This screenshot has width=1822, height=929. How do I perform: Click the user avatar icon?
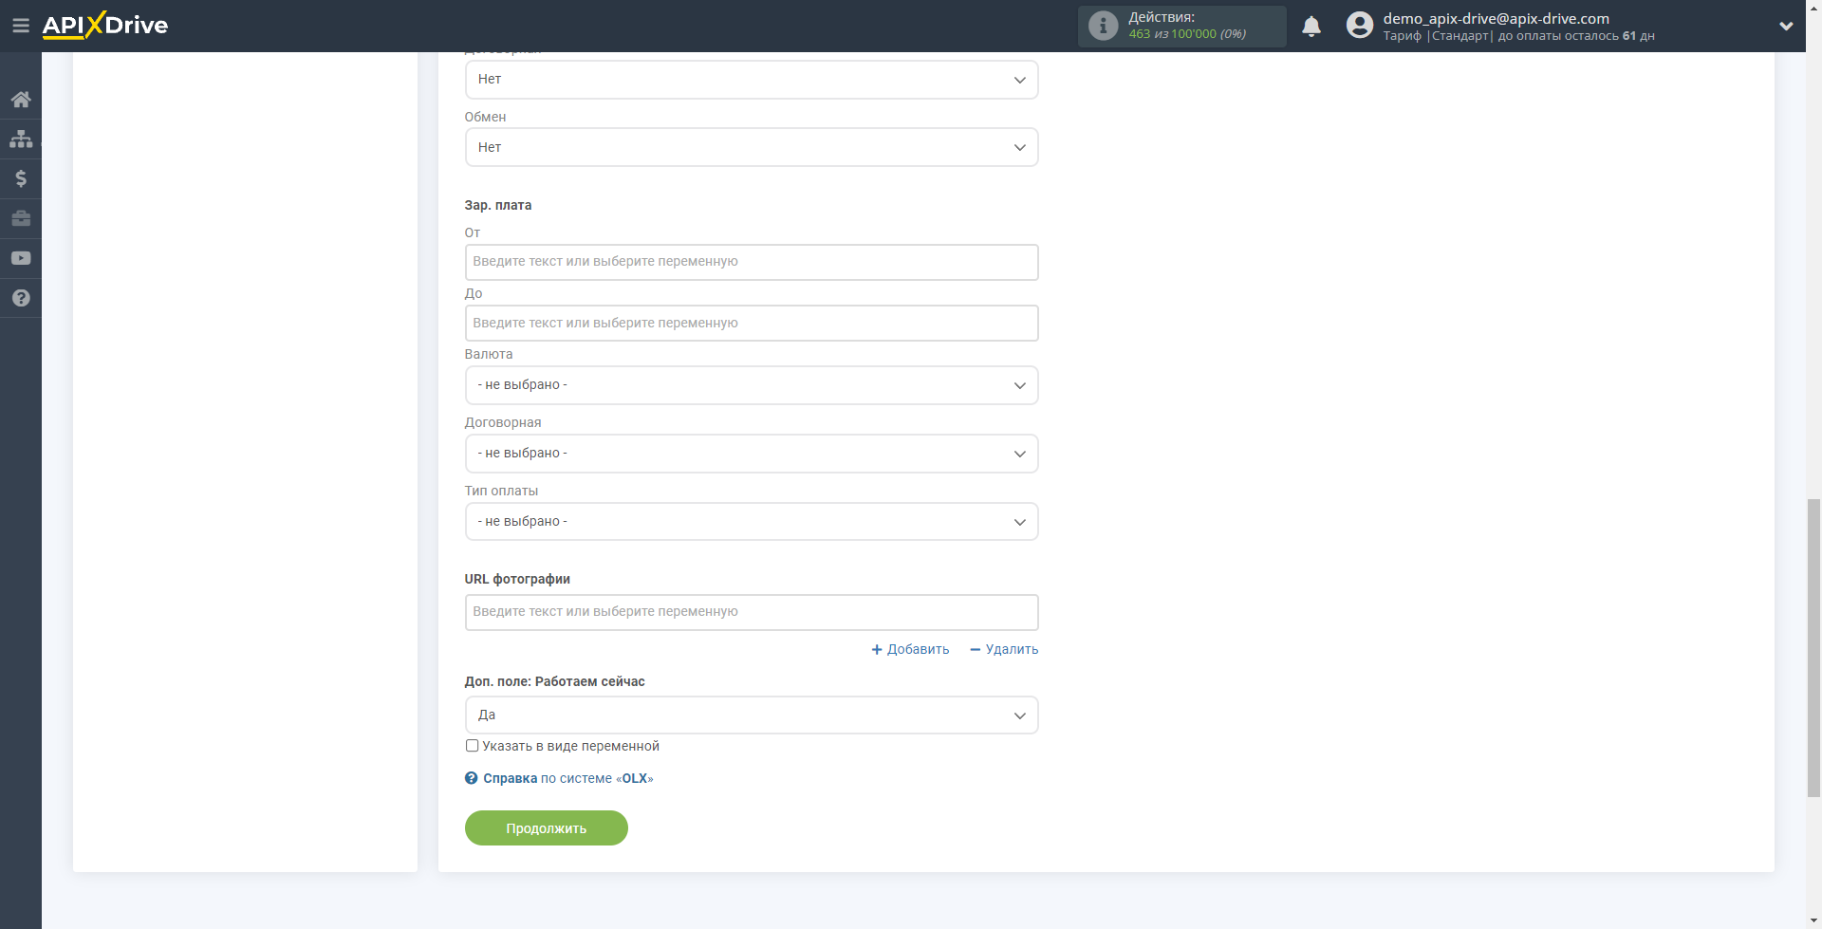click(x=1360, y=26)
